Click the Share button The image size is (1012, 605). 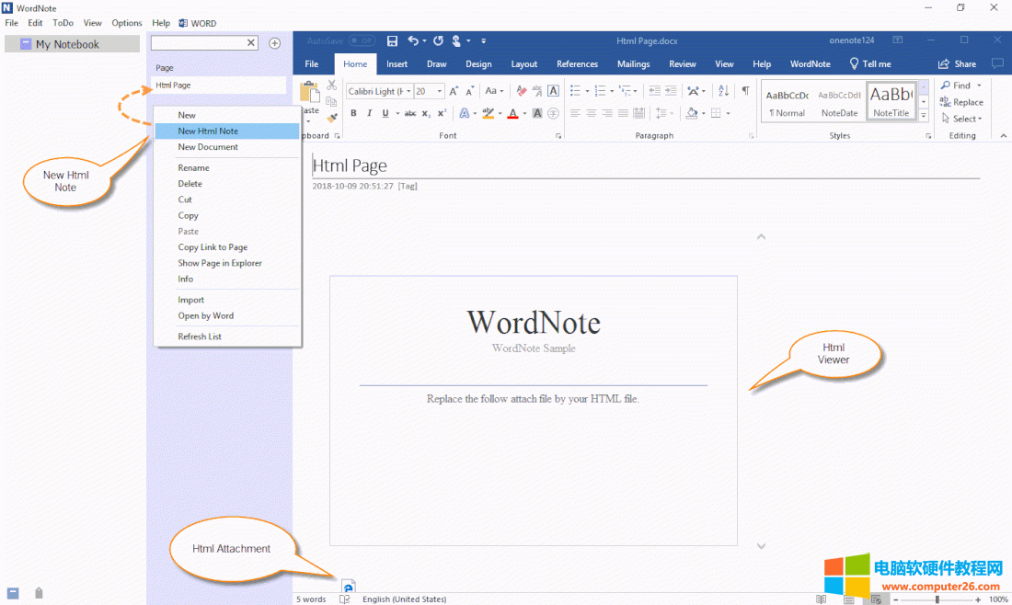click(960, 63)
